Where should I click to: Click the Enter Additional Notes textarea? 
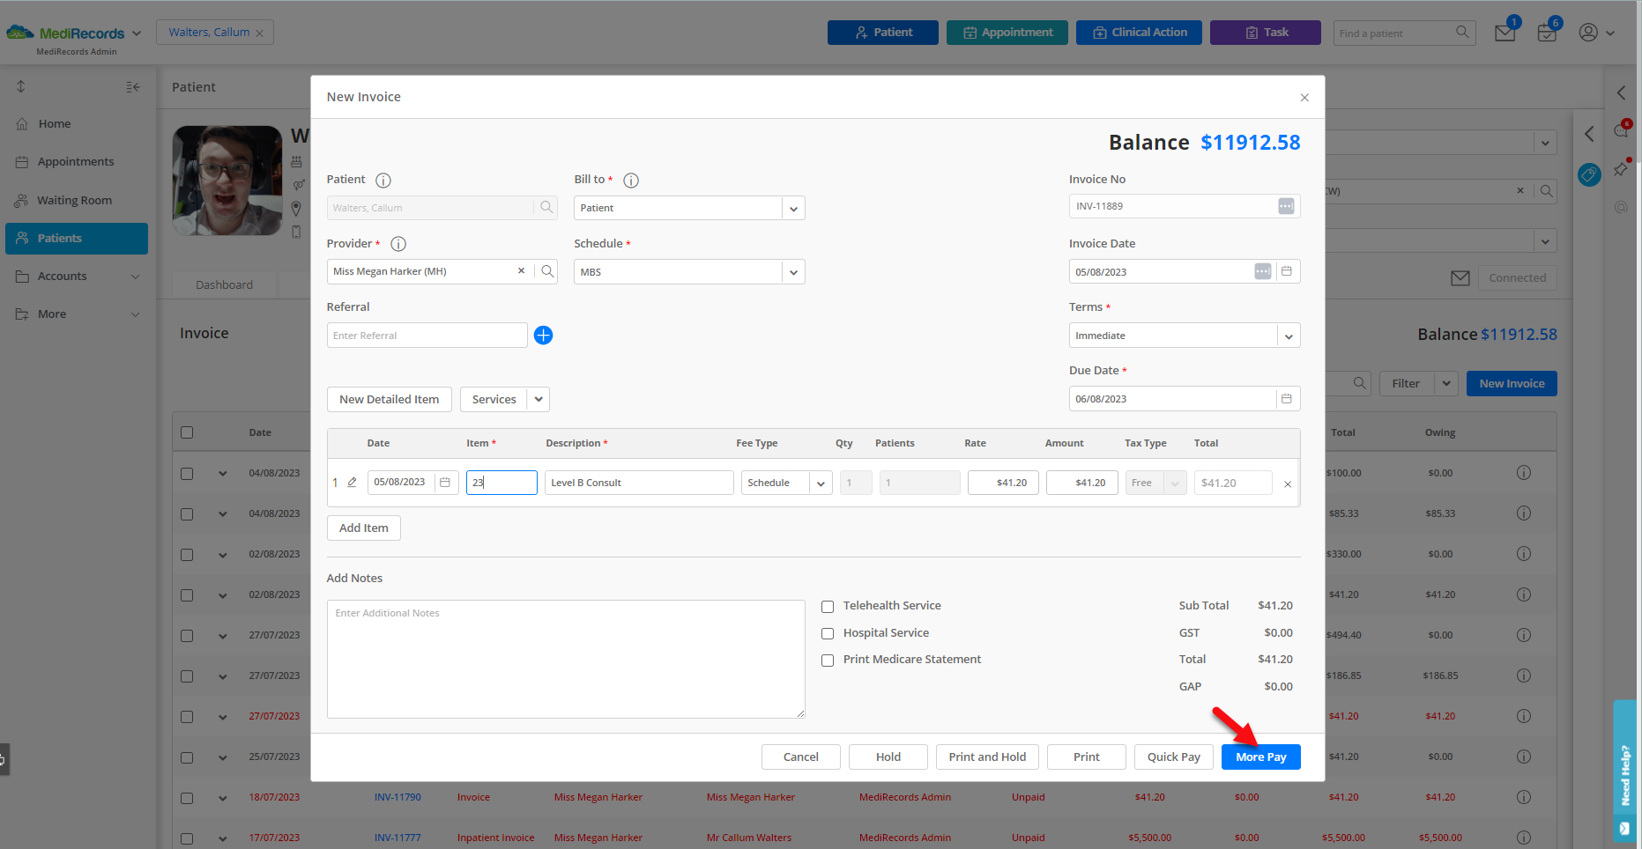(565, 660)
